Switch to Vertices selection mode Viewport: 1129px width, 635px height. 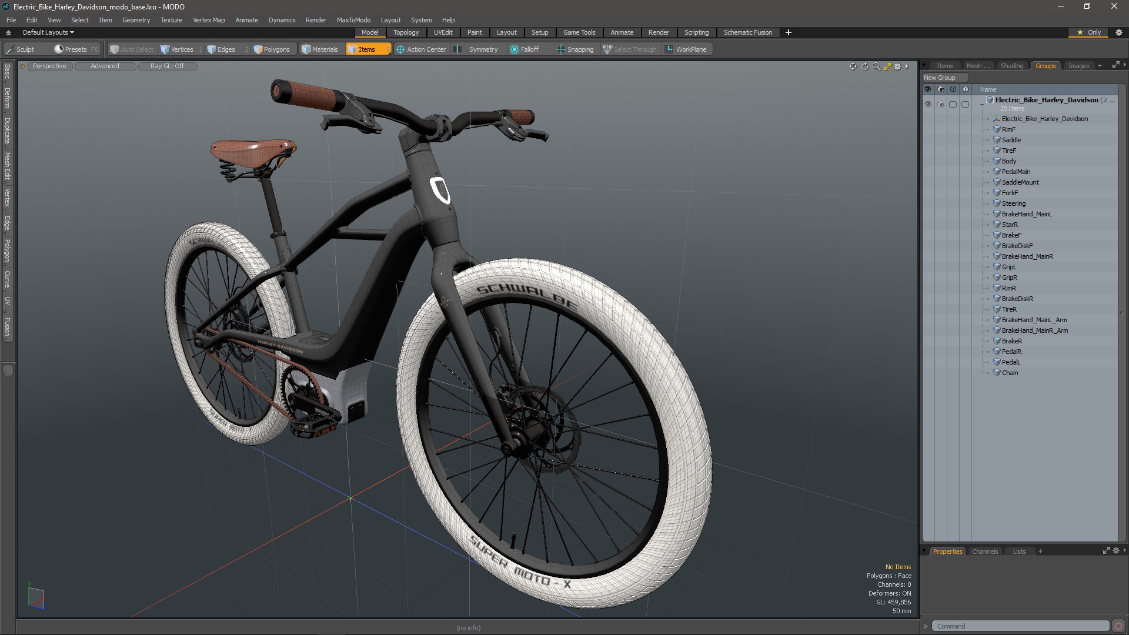pyautogui.click(x=181, y=49)
